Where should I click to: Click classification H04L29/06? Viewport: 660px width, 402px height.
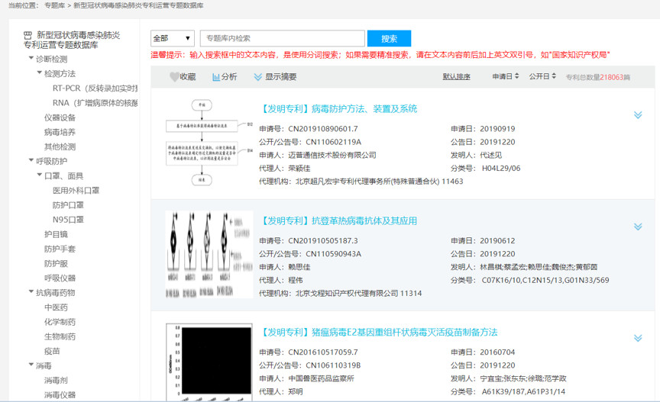(501, 169)
